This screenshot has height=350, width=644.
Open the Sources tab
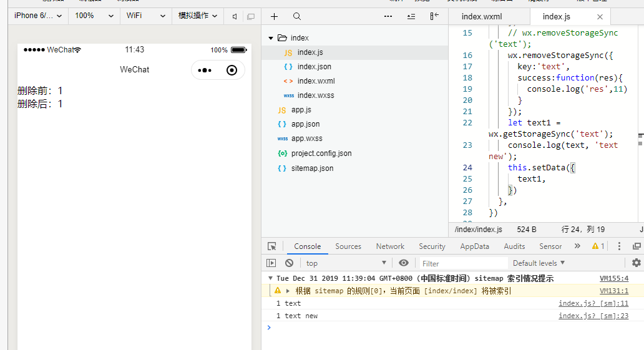pos(348,246)
